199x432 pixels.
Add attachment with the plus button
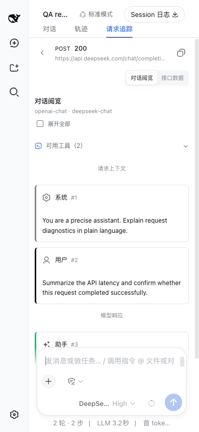tap(48, 381)
